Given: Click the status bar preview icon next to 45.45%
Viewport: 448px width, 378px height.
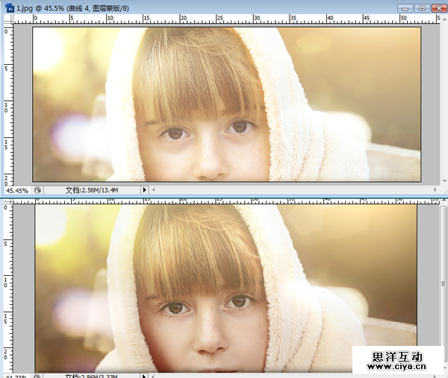Looking at the screenshot, I should 37,190.
